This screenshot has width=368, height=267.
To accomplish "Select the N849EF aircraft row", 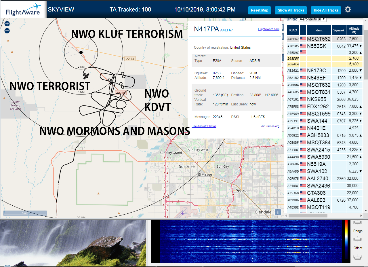I will [x=325, y=77].
